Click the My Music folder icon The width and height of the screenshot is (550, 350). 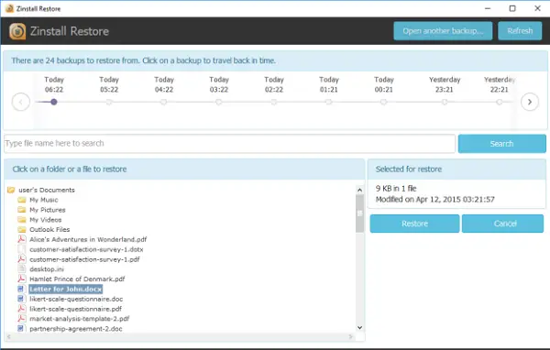[x=22, y=200]
